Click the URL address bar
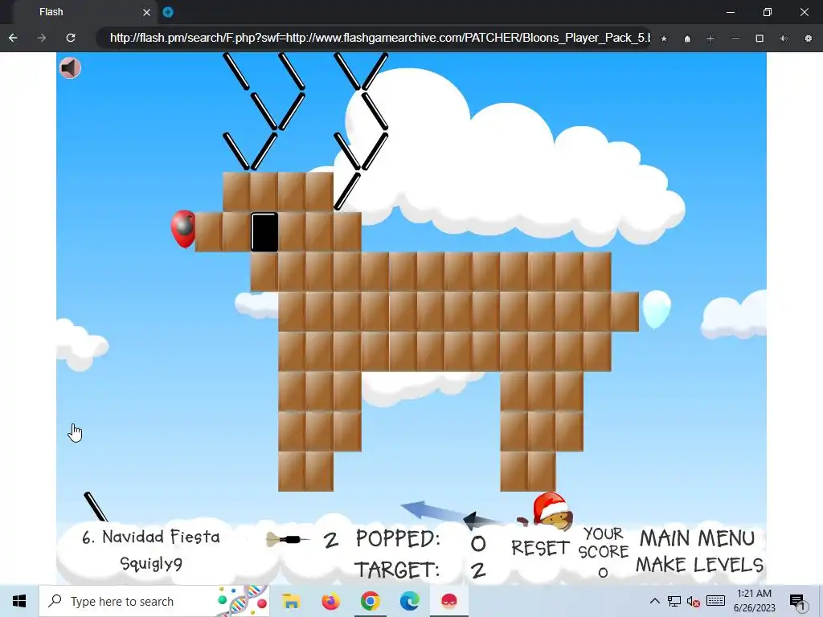Screen dimensions: 823x617 (373, 38)
